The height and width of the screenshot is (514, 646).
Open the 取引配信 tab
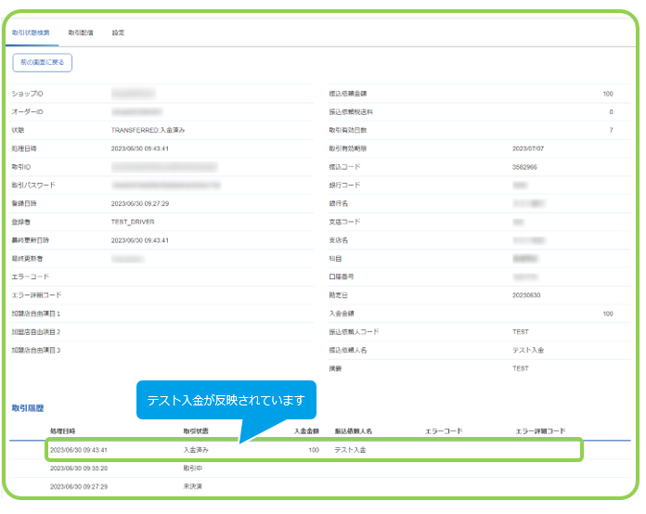81,32
